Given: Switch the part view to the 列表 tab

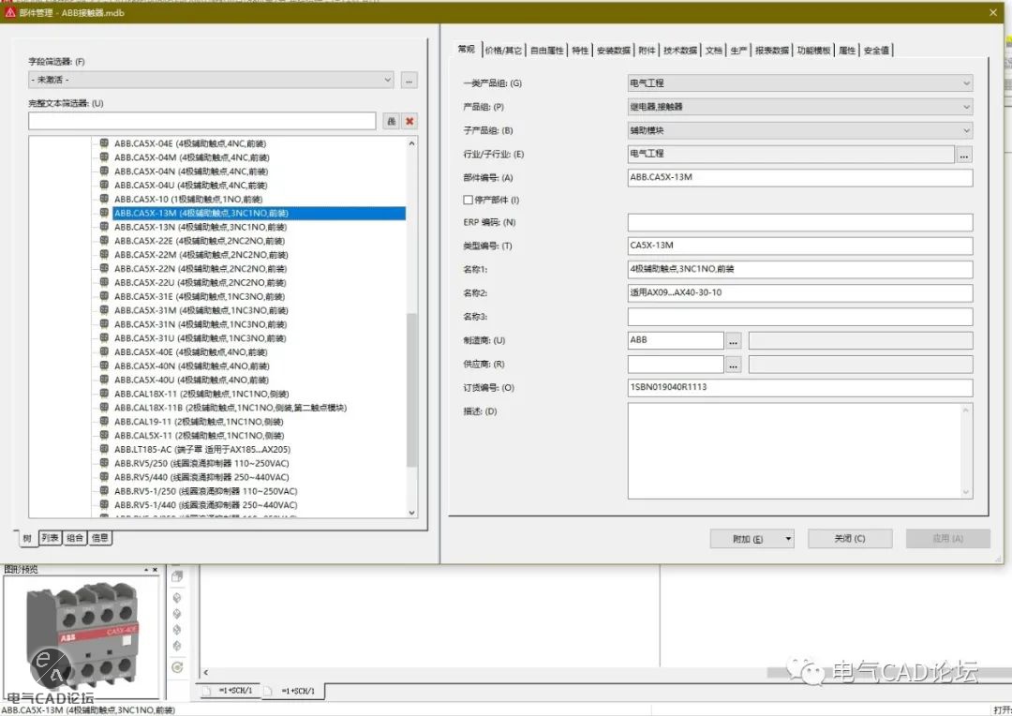Looking at the screenshot, I should coord(51,538).
